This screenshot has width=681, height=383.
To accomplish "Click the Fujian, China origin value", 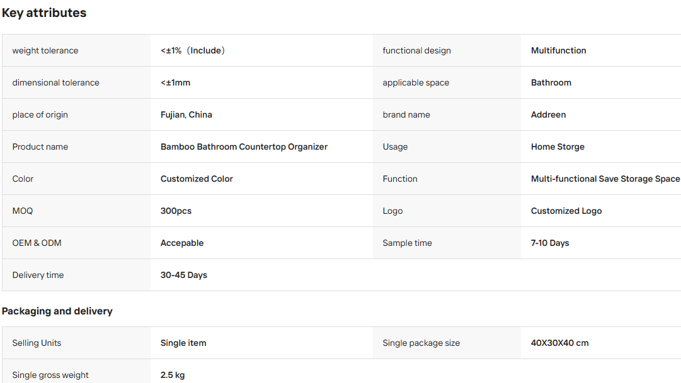I will coord(186,114).
